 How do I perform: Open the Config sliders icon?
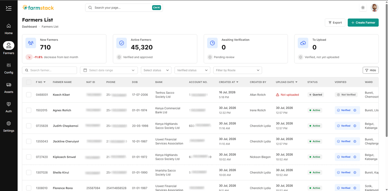[x=9, y=65]
